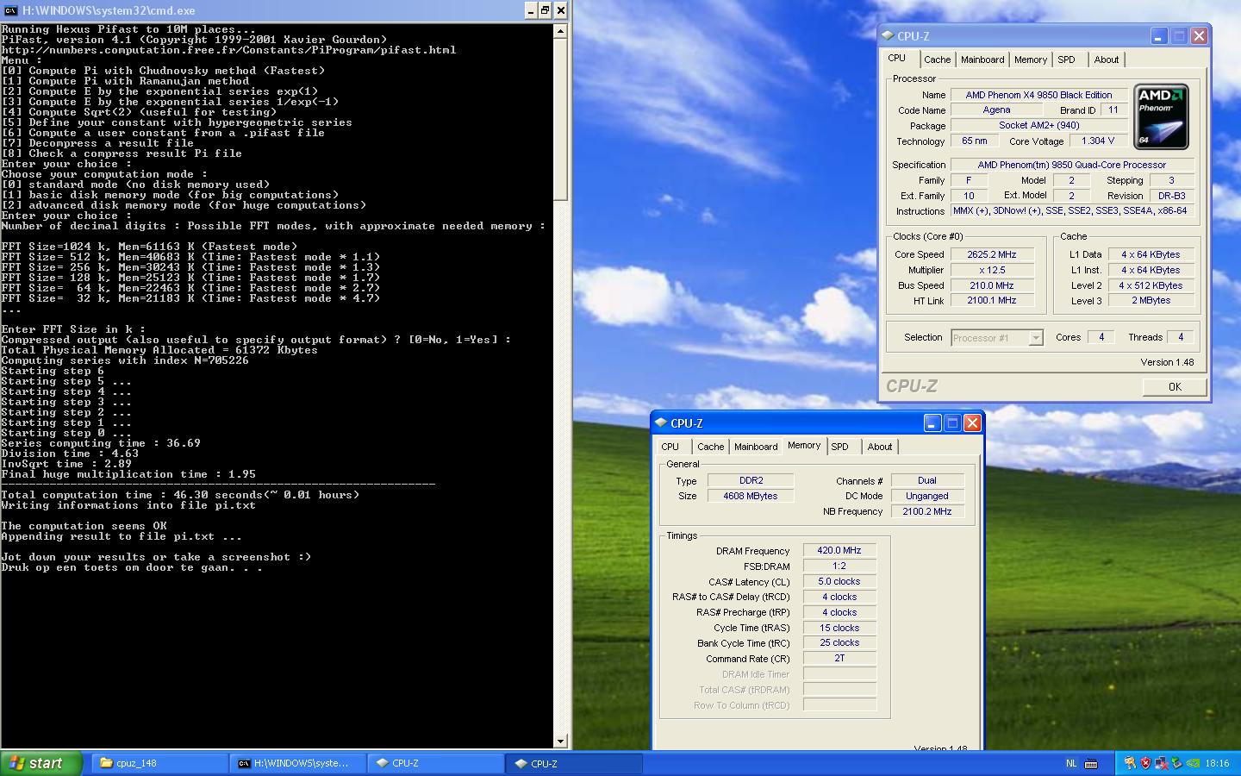1241x776 pixels.
Task: Click the Level 3 cache value 2 MBytes
Action: 1151,301
